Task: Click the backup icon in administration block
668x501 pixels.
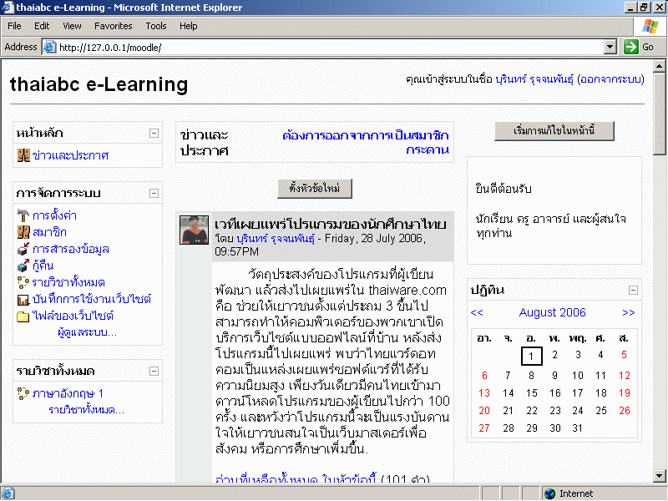Action: click(x=23, y=249)
